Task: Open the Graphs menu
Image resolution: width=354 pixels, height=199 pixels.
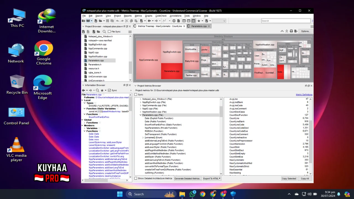Action: point(149,16)
